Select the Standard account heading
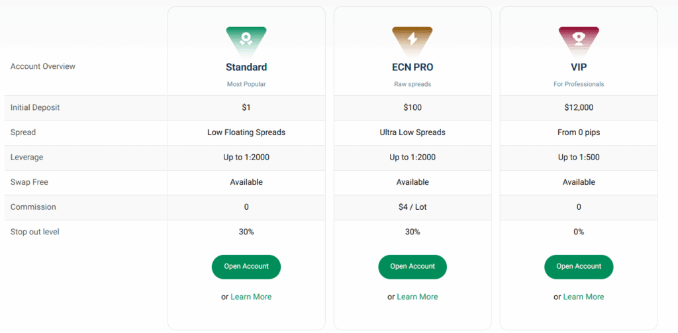 246,67
